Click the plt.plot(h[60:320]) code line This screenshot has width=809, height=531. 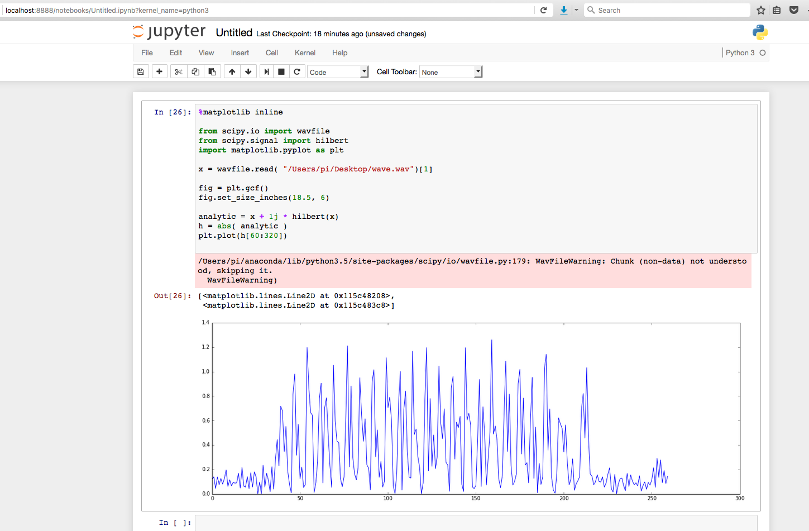tap(243, 236)
